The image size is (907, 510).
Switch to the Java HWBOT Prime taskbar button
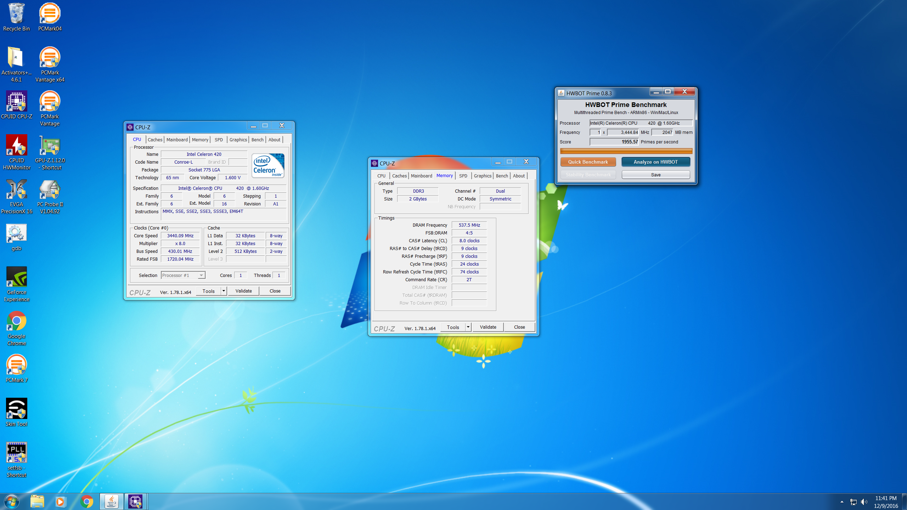(x=111, y=501)
